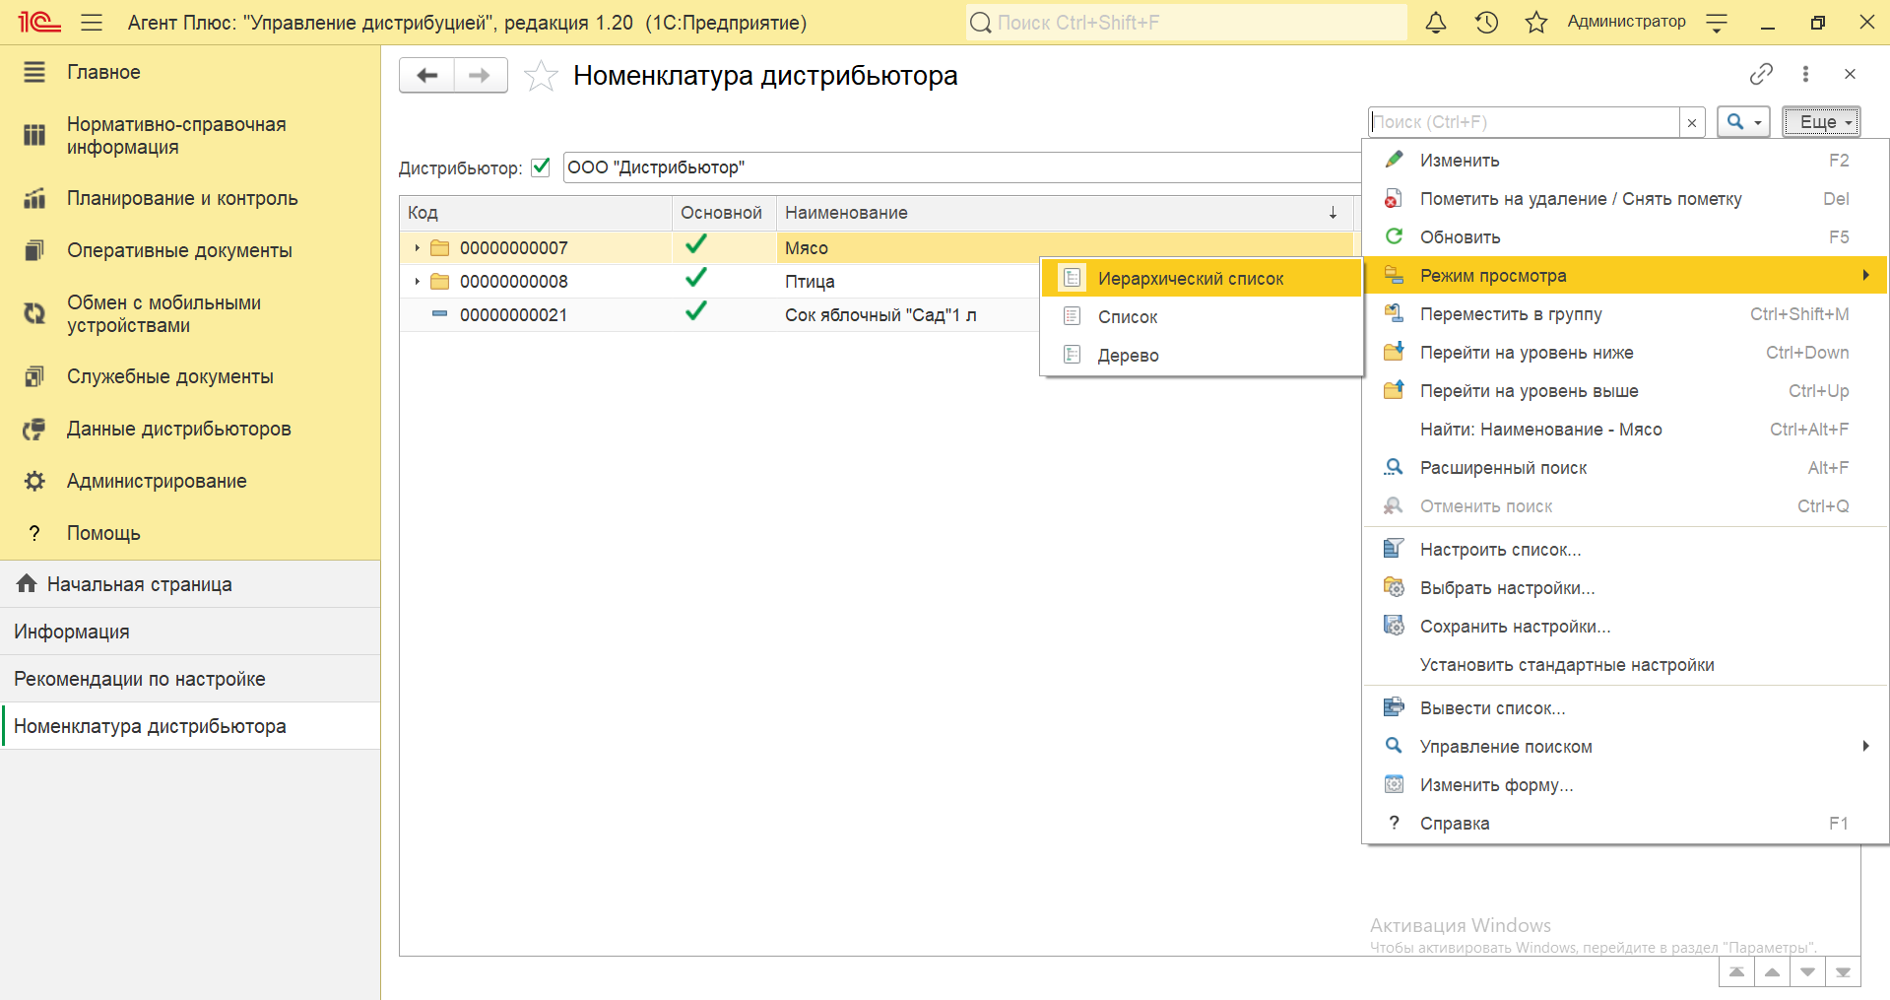Open favorites star in title bar

tap(1536, 22)
